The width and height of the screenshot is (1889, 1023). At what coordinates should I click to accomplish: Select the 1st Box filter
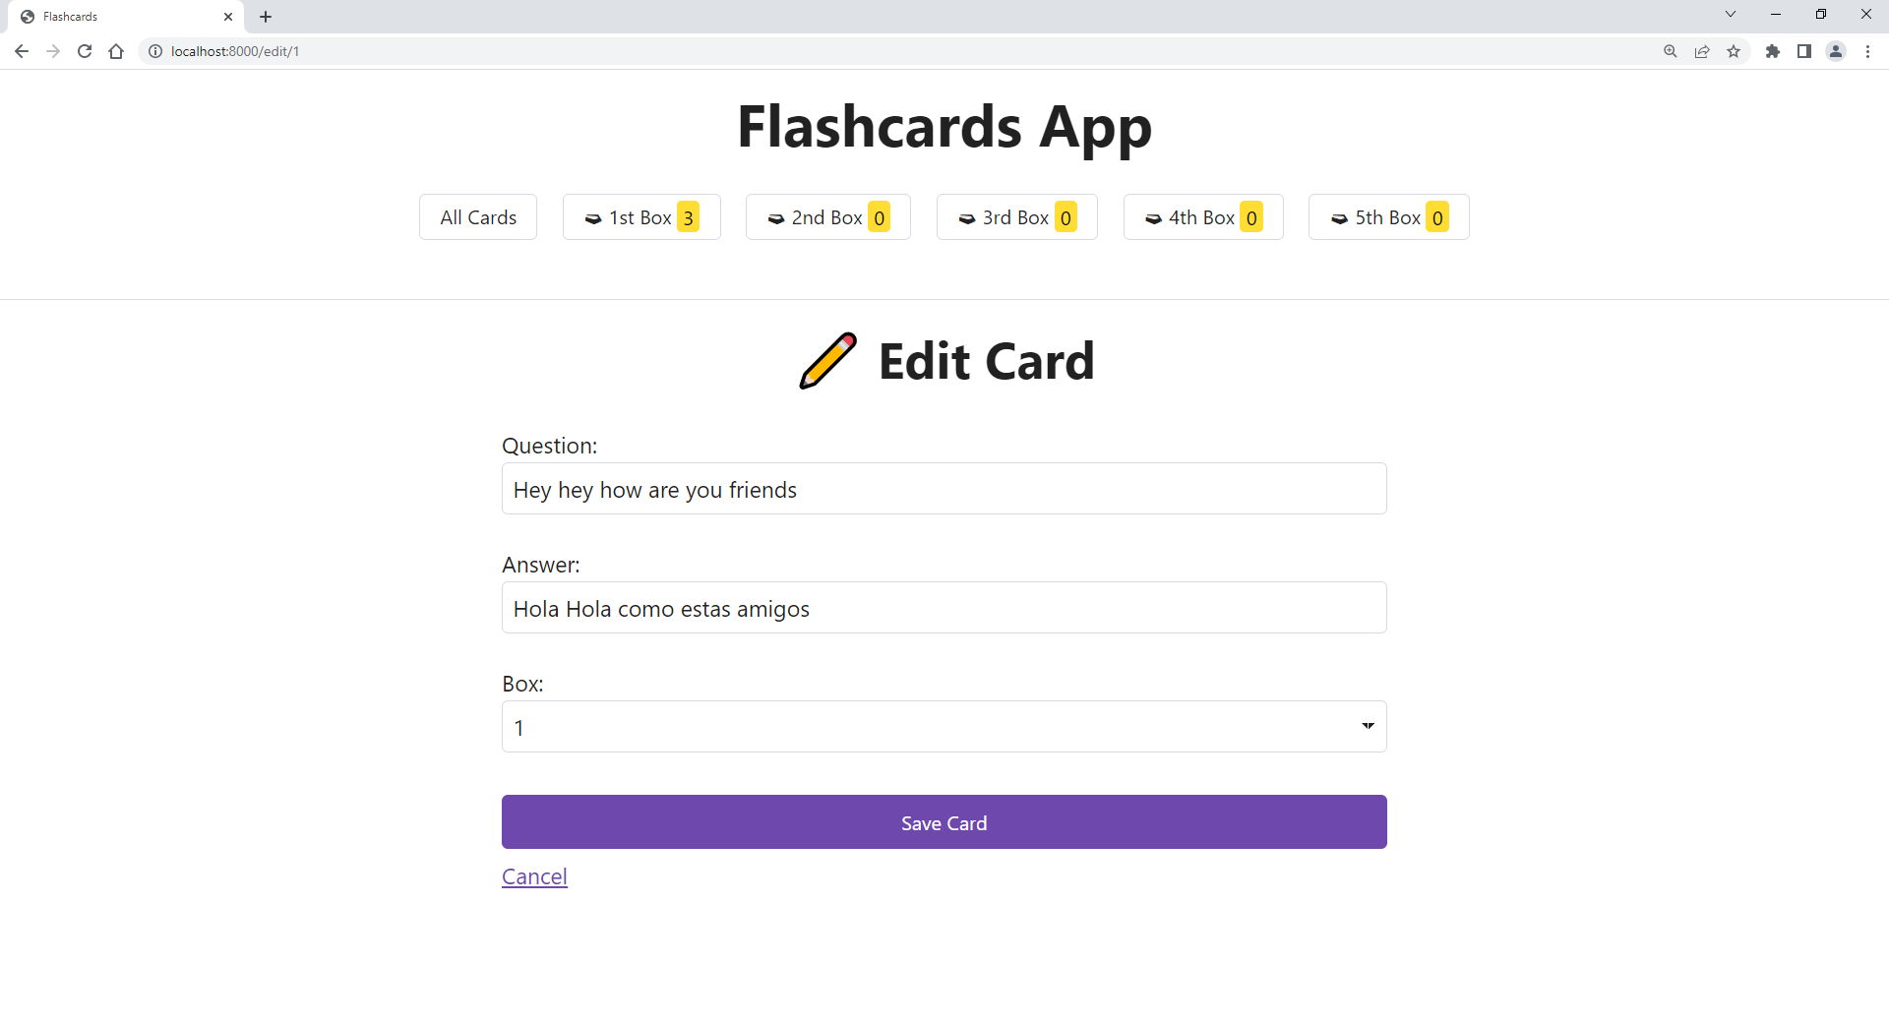[640, 217]
